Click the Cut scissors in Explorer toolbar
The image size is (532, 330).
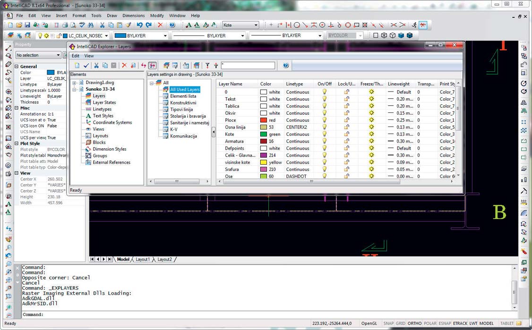click(96, 66)
